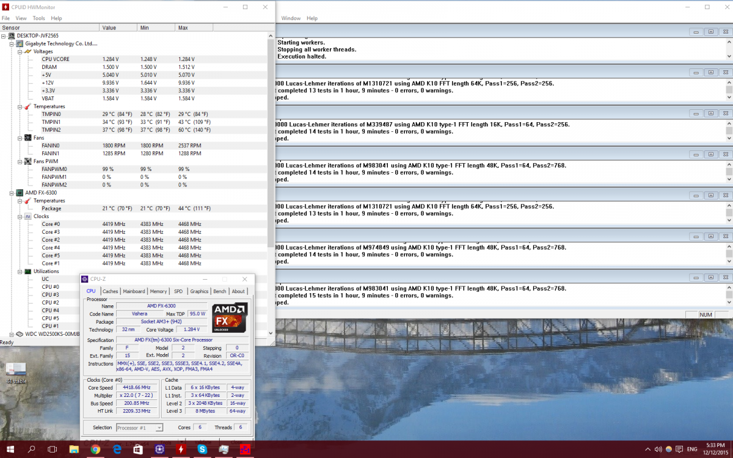Click the AMD FX-6300 processor chip icon
Screen dimensions: 733x458
20,192
